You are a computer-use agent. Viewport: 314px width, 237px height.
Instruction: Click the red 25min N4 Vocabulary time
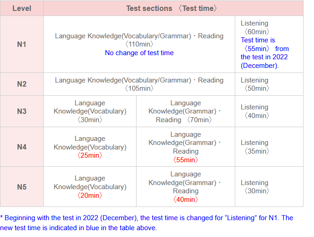pos(90,155)
